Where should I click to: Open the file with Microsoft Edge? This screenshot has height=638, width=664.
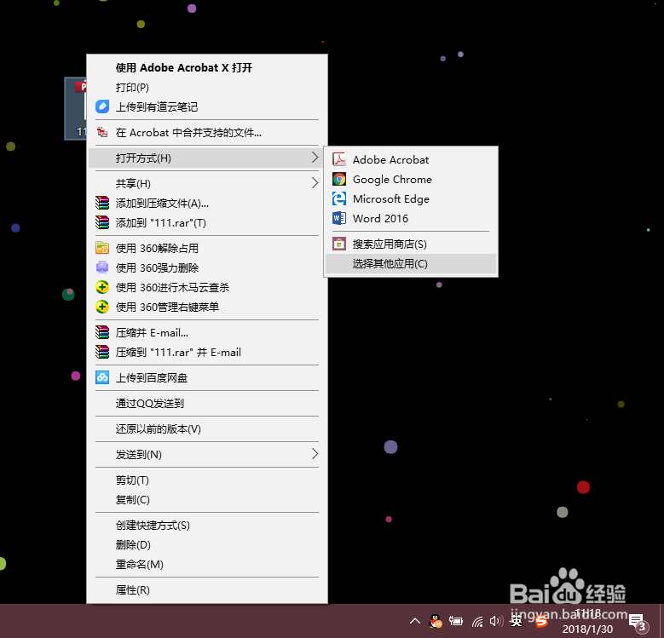pyautogui.click(x=411, y=198)
